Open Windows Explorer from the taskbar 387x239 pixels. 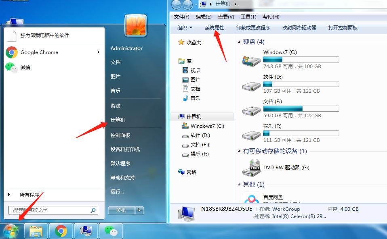[x=36, y=231]
